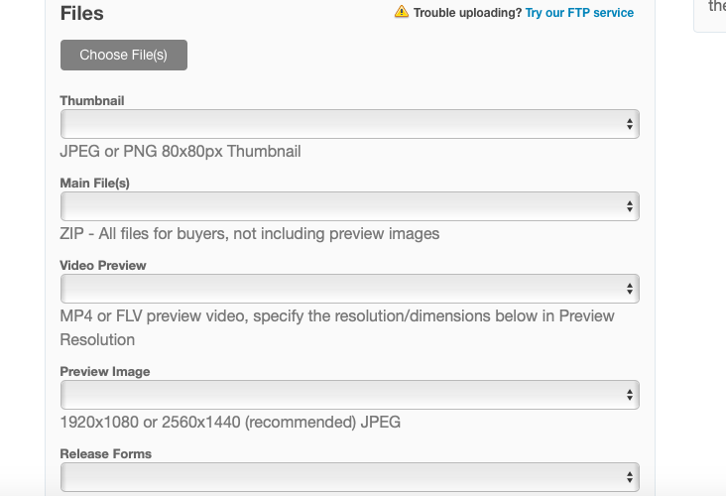Click the Files section heading
726x496 pixels.
coord(81,14)
